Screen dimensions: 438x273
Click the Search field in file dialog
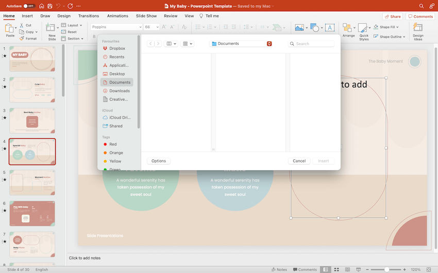(x=312, y=44)
